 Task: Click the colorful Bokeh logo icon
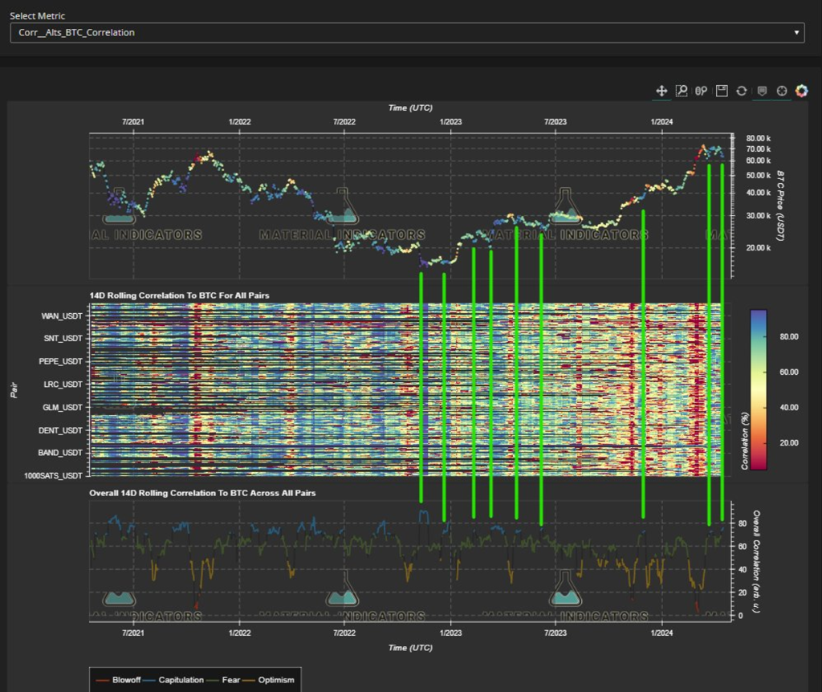801,91
